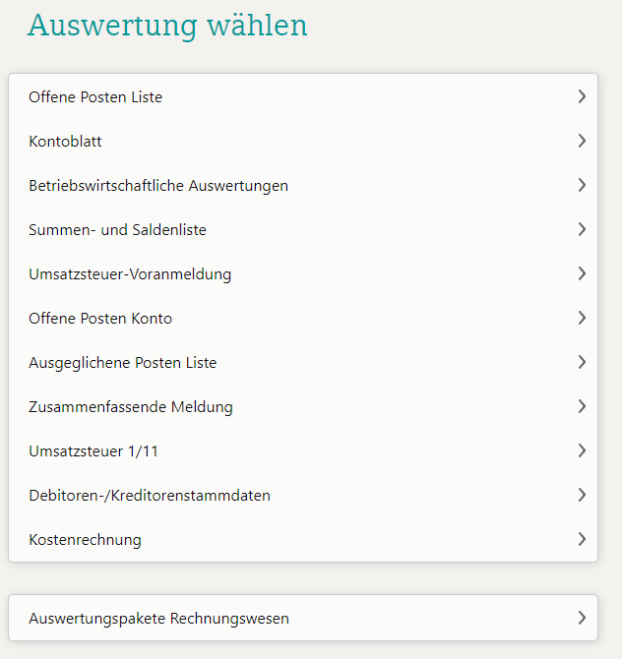Select Offene Posten Konto
This screenshot has width=622, height=659.
coord(100,319)
